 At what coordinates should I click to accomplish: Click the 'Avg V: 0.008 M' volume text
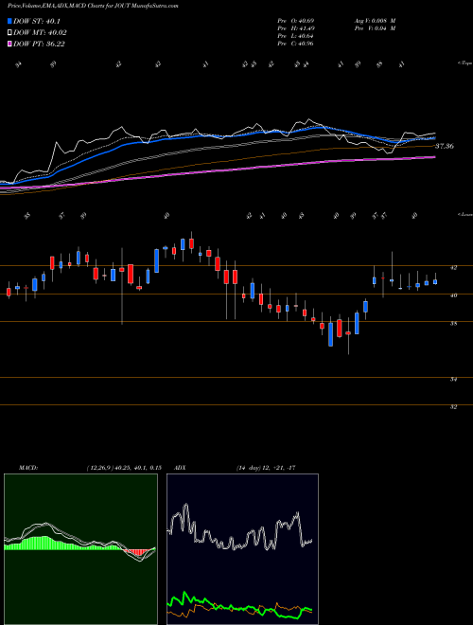pyautogui.click(x=375, y=20)
